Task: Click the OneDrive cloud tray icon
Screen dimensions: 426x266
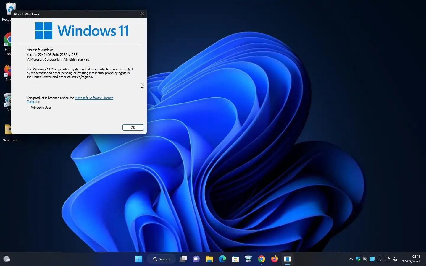Action: 365,259
